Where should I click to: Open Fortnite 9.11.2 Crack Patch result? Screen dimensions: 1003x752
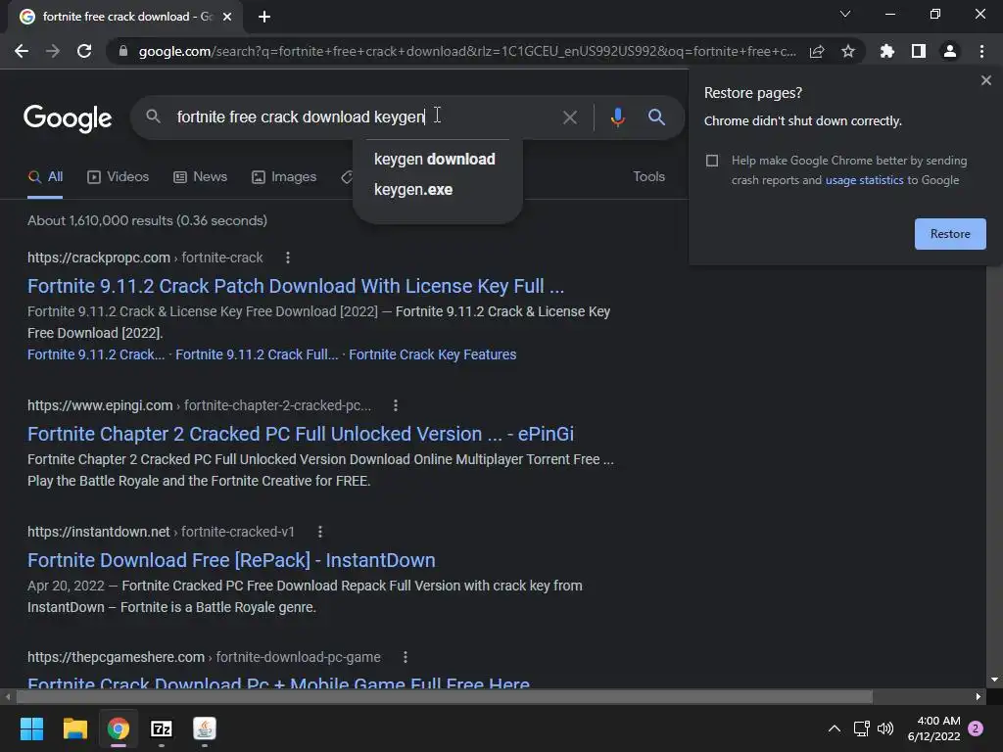296,287
